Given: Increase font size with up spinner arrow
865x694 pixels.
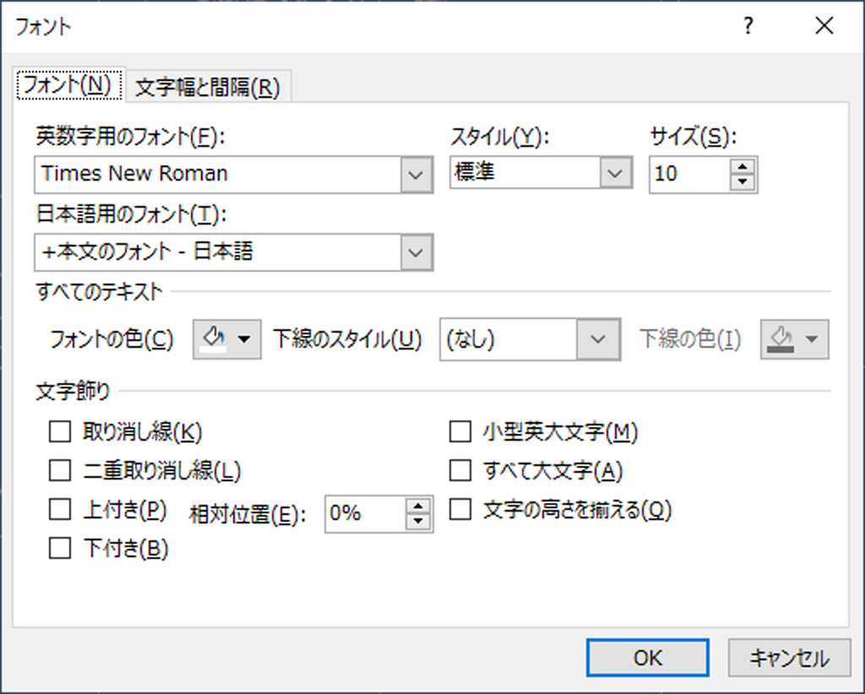Looking at the screenshot, I should point(743,166).
